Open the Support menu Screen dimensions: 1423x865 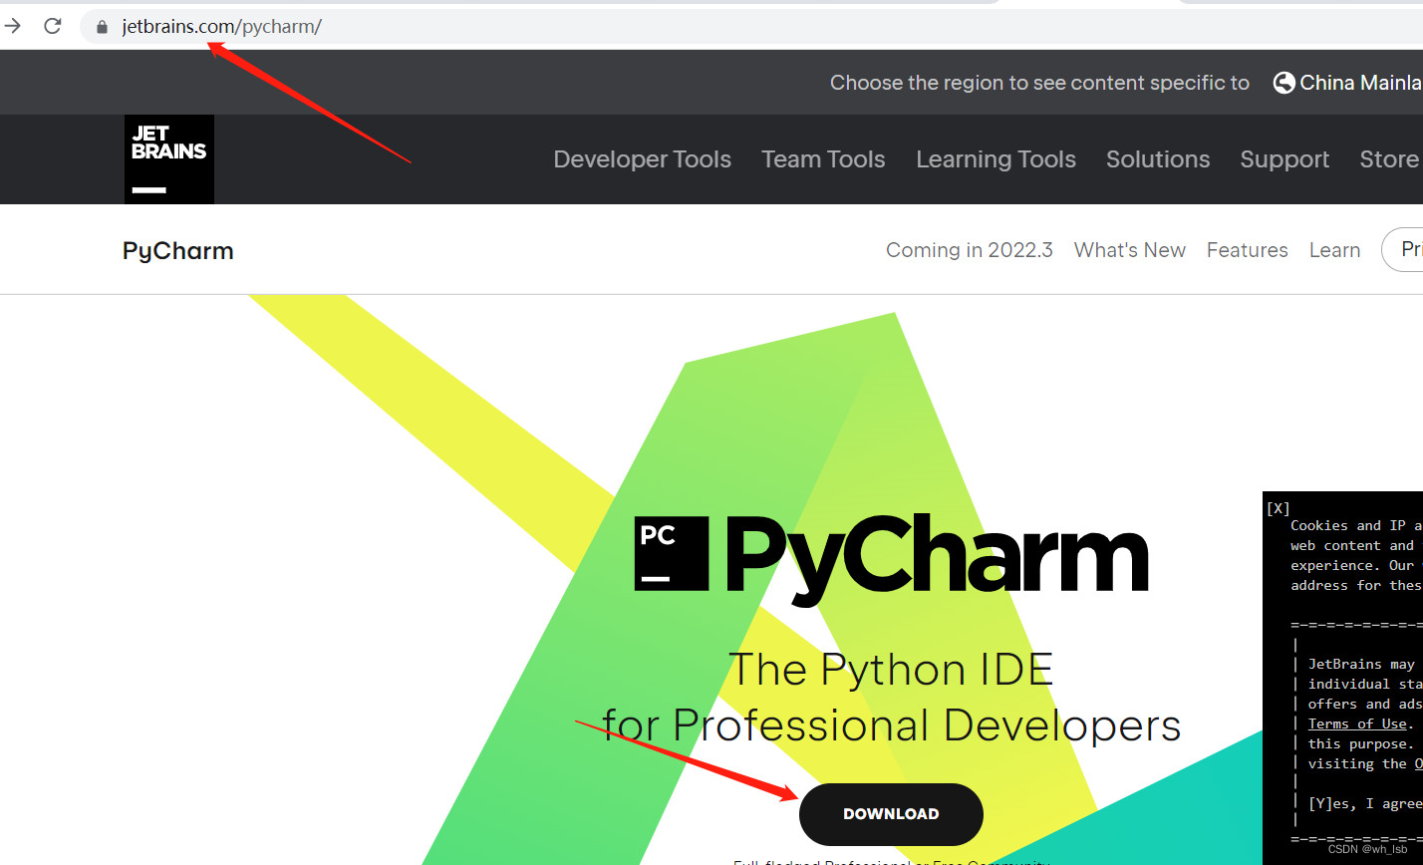1284,159
